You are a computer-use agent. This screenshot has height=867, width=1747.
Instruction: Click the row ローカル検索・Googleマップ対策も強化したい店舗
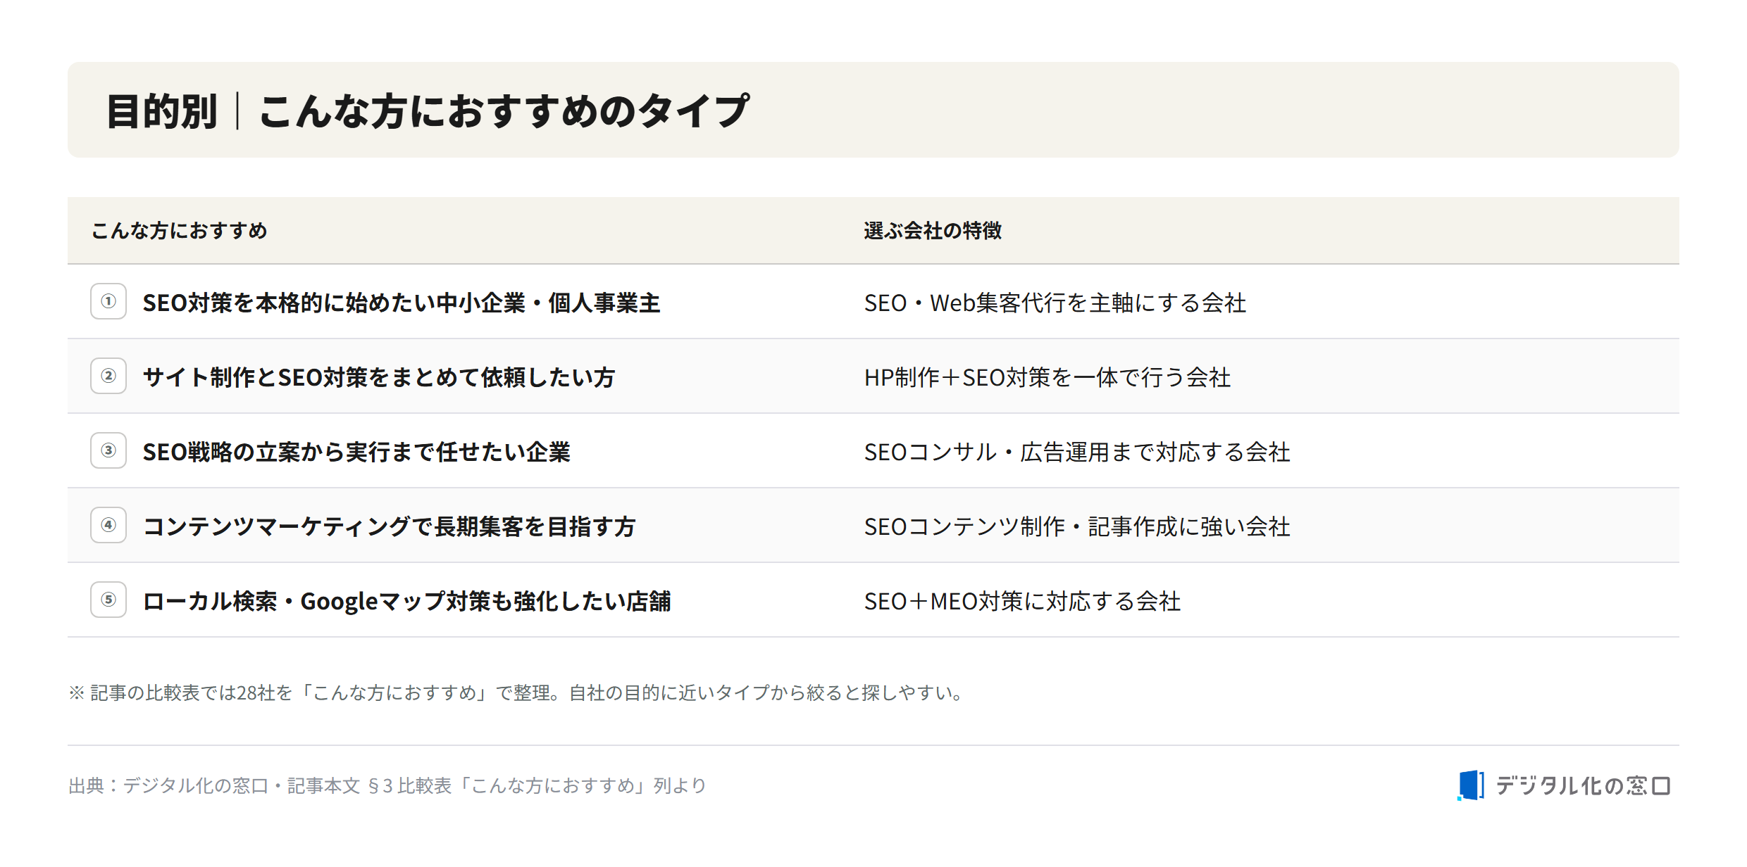point(873,600)
